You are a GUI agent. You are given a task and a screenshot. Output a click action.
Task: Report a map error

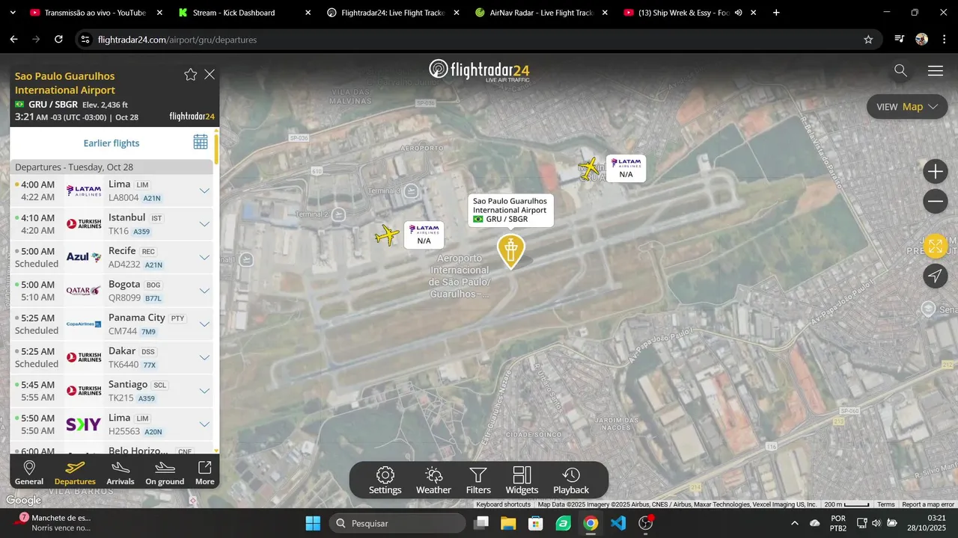(928, 504)
